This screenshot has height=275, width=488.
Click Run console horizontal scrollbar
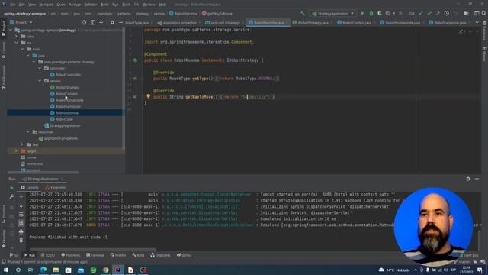[x=93, y=249]
